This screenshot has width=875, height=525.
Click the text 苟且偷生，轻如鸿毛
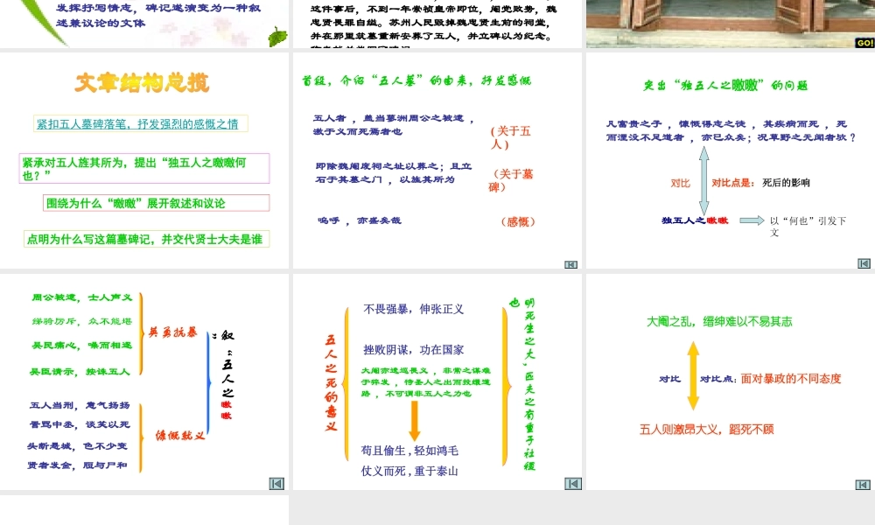[x=409, y=451]
